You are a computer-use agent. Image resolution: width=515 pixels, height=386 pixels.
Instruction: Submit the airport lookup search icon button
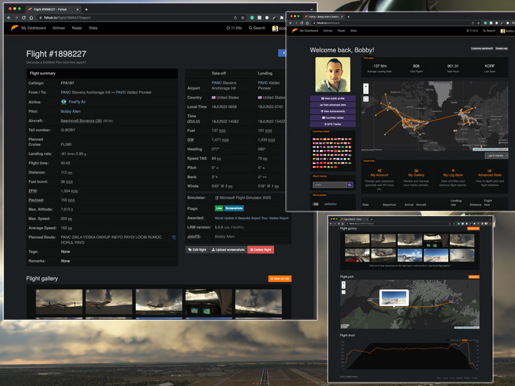tap(350, 185)
